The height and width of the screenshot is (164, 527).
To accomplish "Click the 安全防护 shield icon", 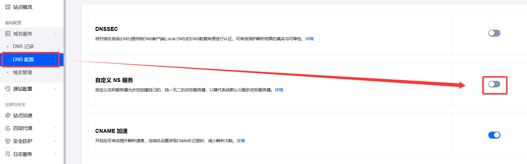I will click(8, 141).
